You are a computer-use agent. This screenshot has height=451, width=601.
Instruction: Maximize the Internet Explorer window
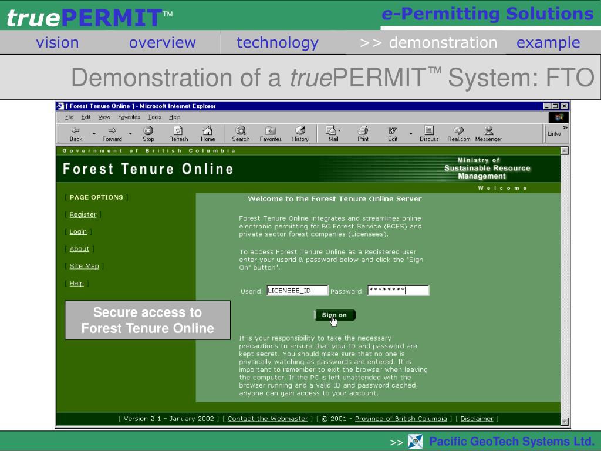coord(555,106)
